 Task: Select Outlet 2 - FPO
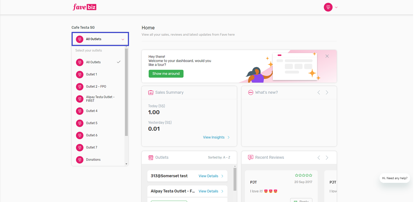click(96, 86)
